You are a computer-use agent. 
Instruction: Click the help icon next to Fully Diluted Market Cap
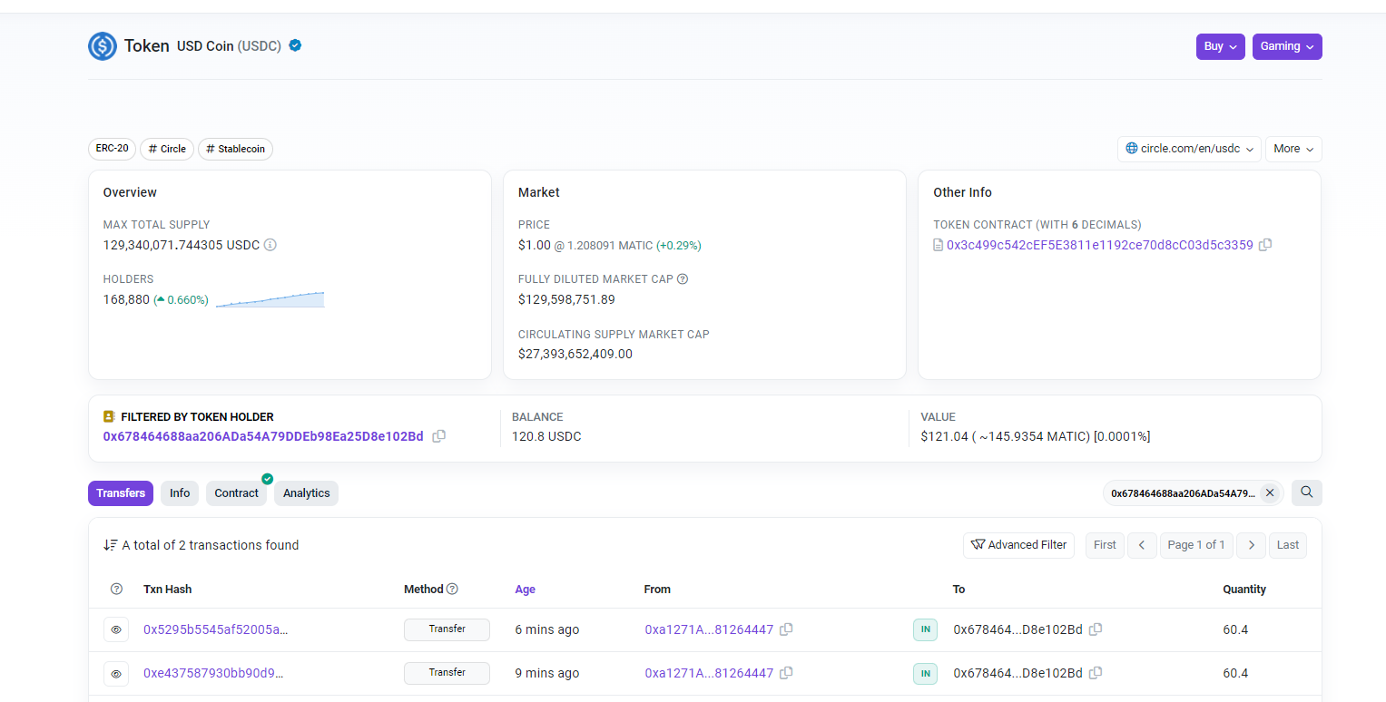pyautogui.click(x=683, y=279)
